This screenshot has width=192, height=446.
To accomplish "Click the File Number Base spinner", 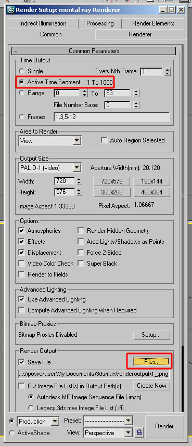I will (x=136, y=105).
